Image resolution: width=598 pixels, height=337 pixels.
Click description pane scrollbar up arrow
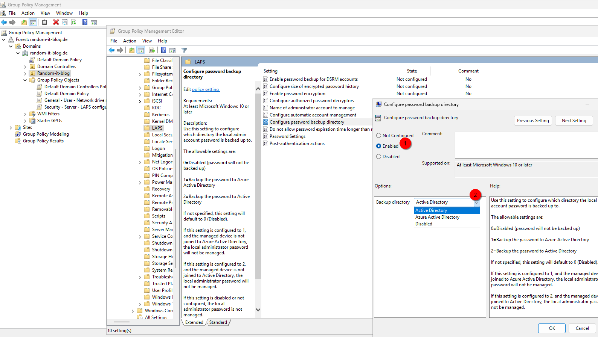(258, 89)
